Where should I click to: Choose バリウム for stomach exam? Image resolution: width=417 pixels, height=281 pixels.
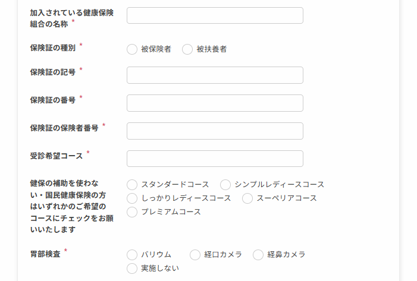tap(132, 255)
